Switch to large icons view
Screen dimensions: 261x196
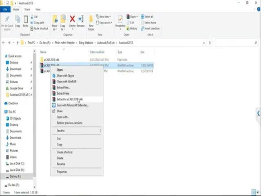258,192
